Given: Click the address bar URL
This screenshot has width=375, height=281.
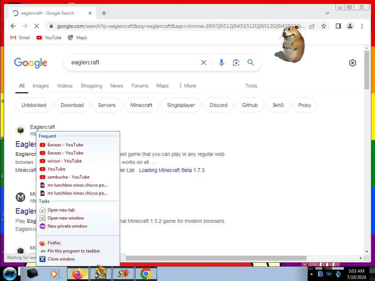Looking at the screenshot, I should [181, 26].
